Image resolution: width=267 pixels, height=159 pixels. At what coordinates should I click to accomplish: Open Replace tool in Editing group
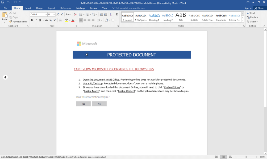[x=252, y=17]
